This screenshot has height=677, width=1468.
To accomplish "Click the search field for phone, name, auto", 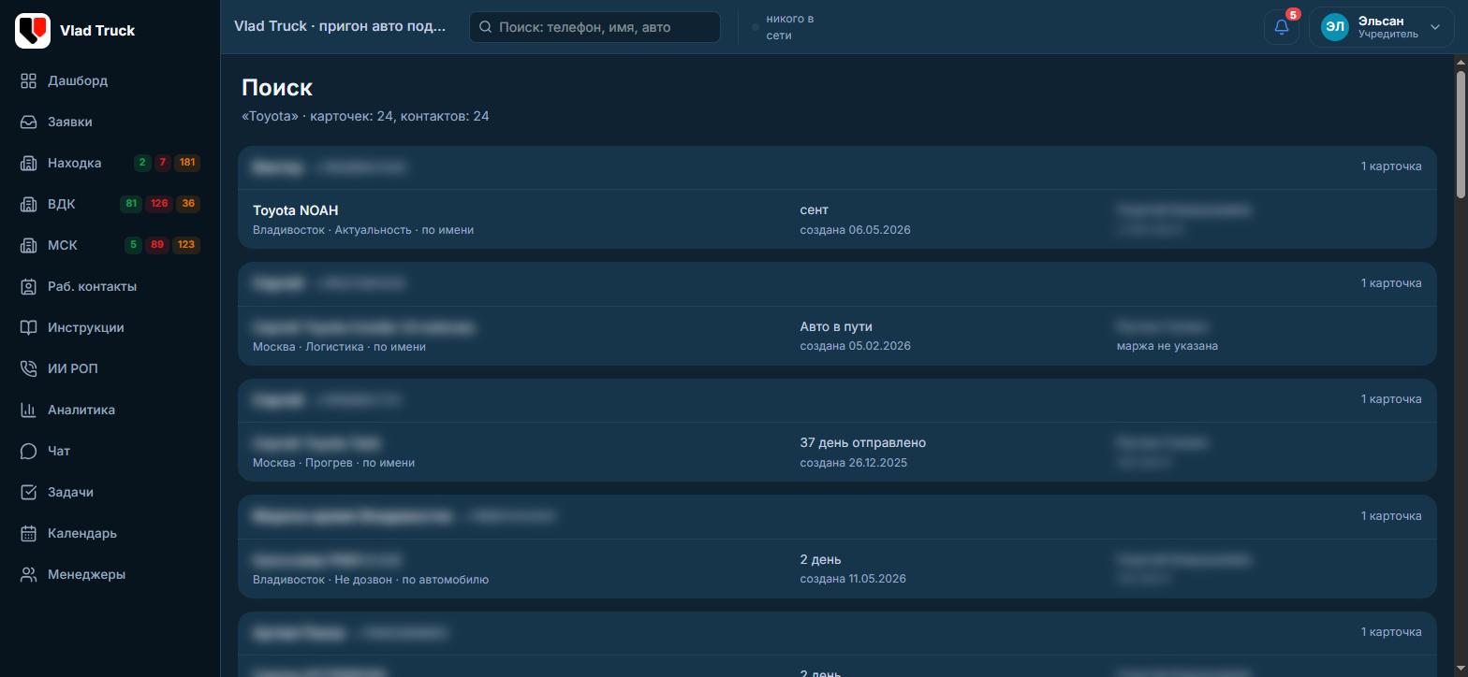I will (x=595, y=27).
